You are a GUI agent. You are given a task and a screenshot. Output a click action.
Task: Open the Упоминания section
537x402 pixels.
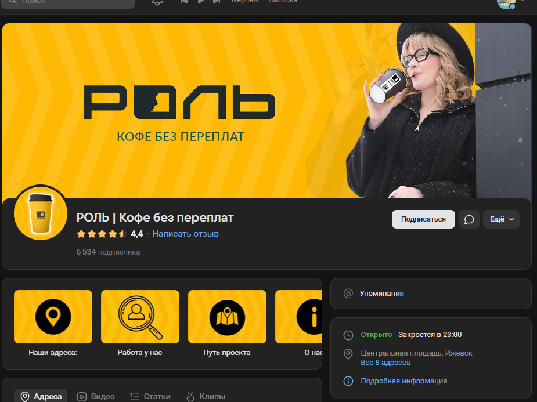(x=431, y=293)
